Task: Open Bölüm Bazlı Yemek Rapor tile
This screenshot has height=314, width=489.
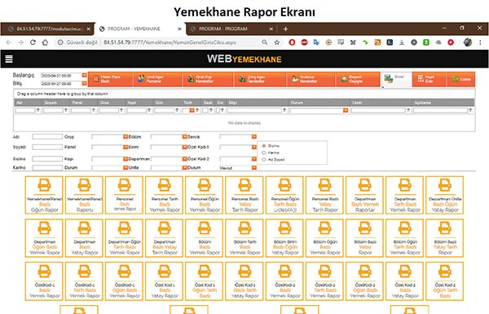Action: tap(205, 238)
